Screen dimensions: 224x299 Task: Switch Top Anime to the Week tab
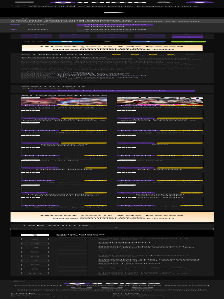tap(143, 227)
